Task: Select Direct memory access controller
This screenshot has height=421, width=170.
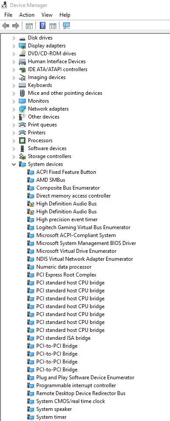Action: (x=73, y=196)
